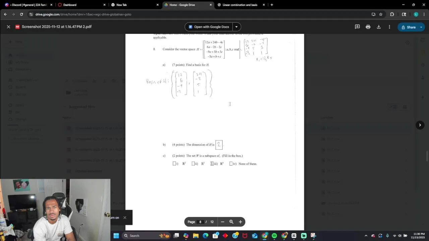Dismiss the 'turn on' notification popup
Screen dimensions: 429x241
pyautogui.click(x=125, y=218)
